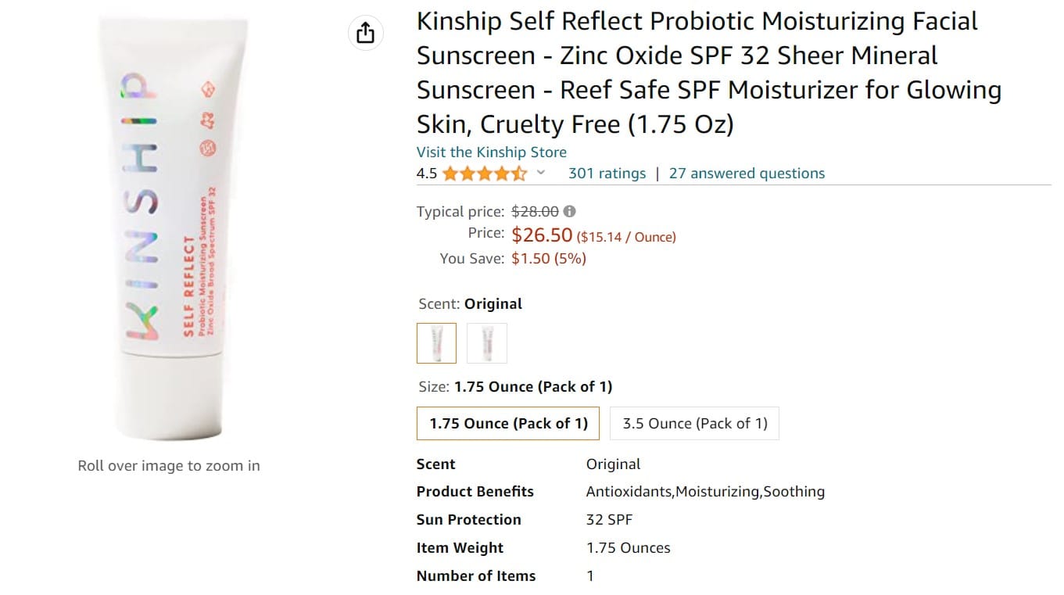Click the main Kinship sunscreen tube image
The width and height of the screenshot is (1064, 595).
coord(170,227)
